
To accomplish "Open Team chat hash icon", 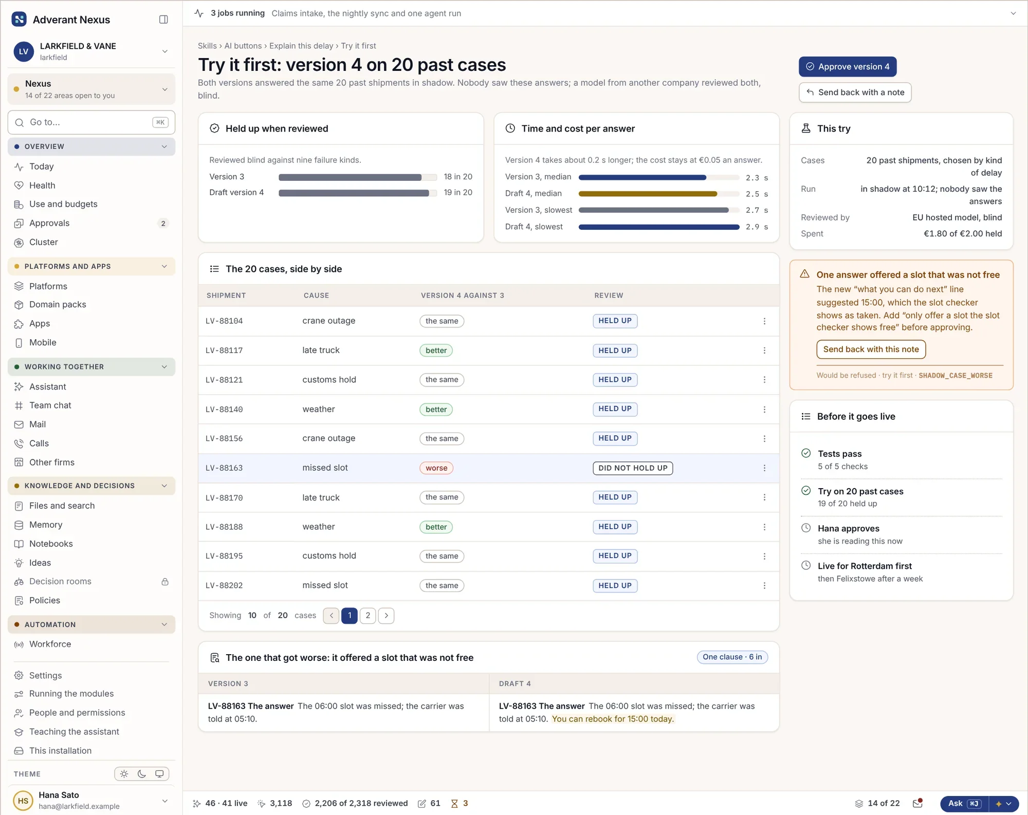I will click(x=19, y=405).
